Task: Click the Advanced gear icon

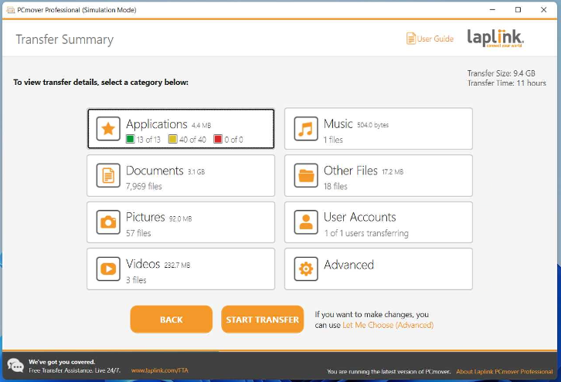Action: (x=306, y=269)
